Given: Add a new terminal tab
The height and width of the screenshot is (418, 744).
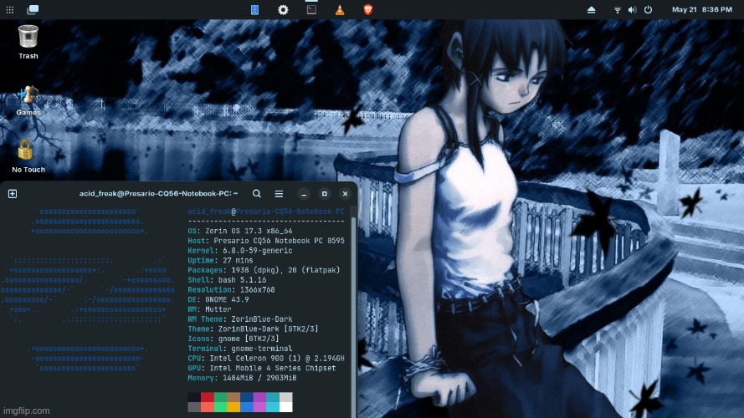Looking at the screenshot, I should [13, 194].
